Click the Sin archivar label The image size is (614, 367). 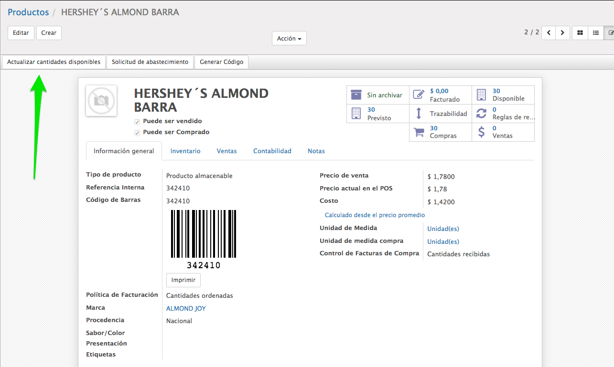click(x=385, y=95)
